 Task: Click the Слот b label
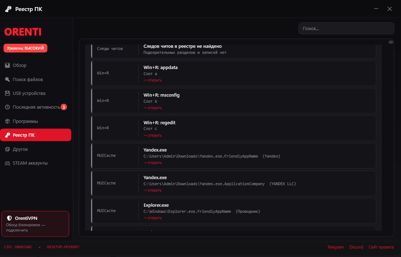[150, 101]
